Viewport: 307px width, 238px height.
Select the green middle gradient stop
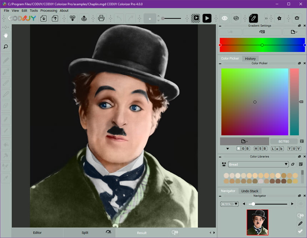tap(262, 45)
